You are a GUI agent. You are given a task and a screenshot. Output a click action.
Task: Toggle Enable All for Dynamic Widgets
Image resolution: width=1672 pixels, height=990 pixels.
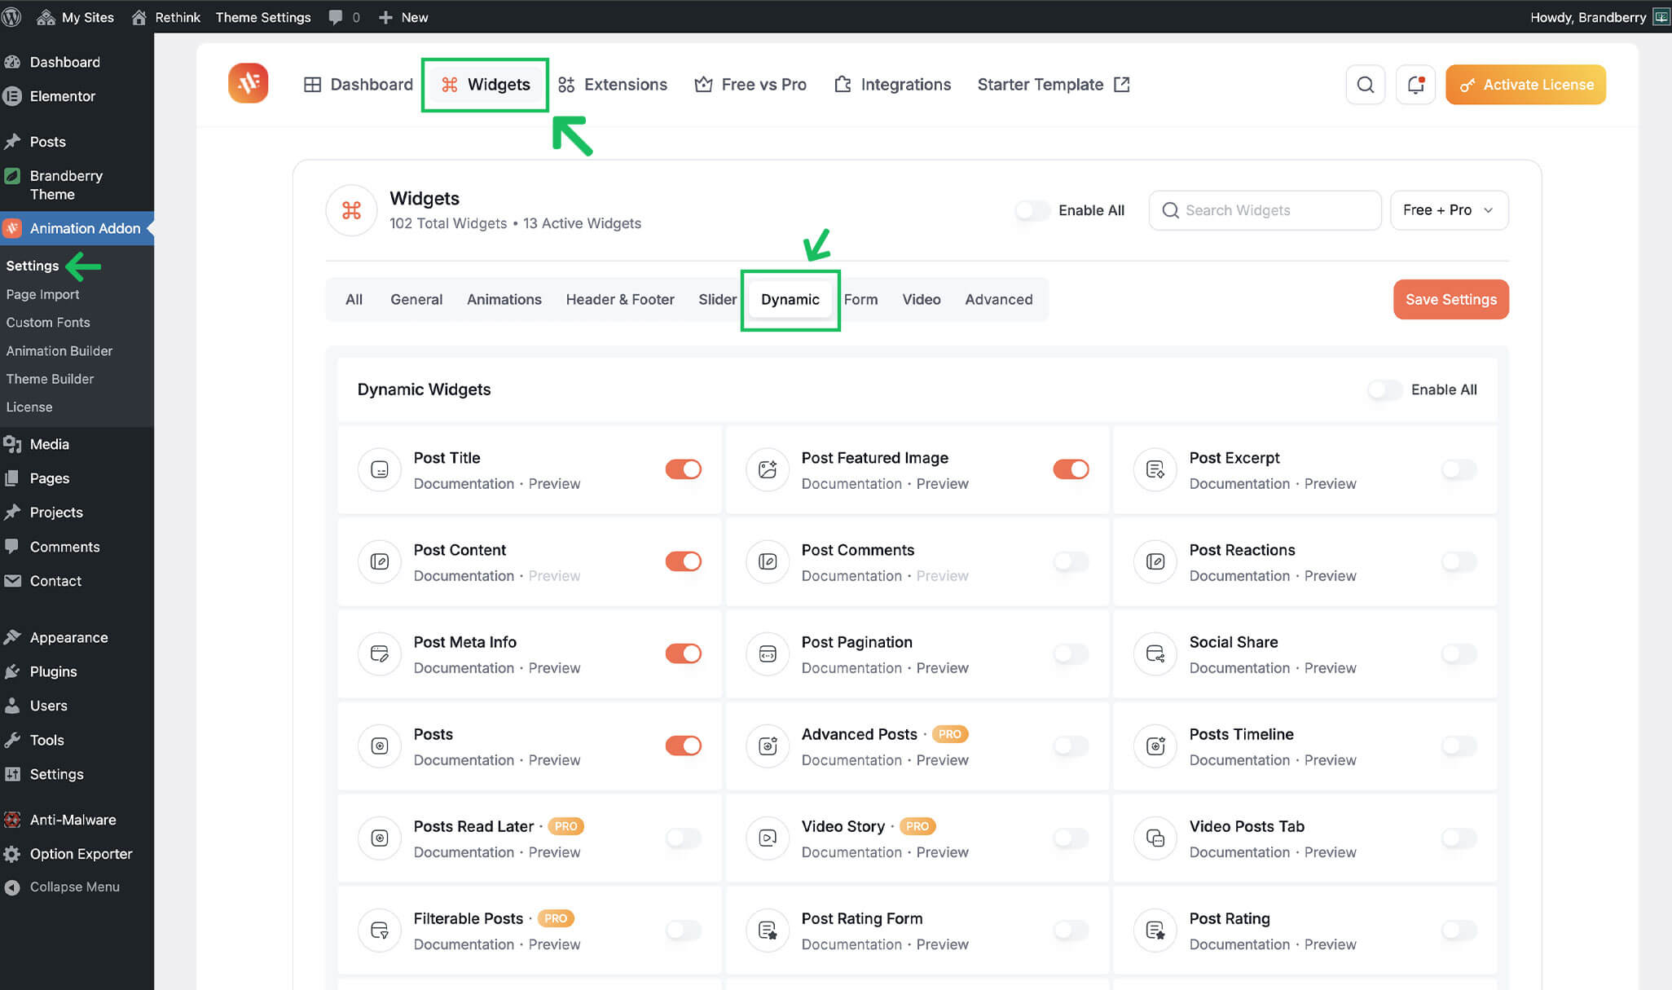(x=1384, y=389)
